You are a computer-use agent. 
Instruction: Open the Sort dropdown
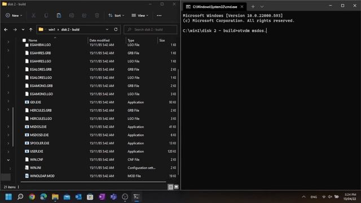point(116,15)
